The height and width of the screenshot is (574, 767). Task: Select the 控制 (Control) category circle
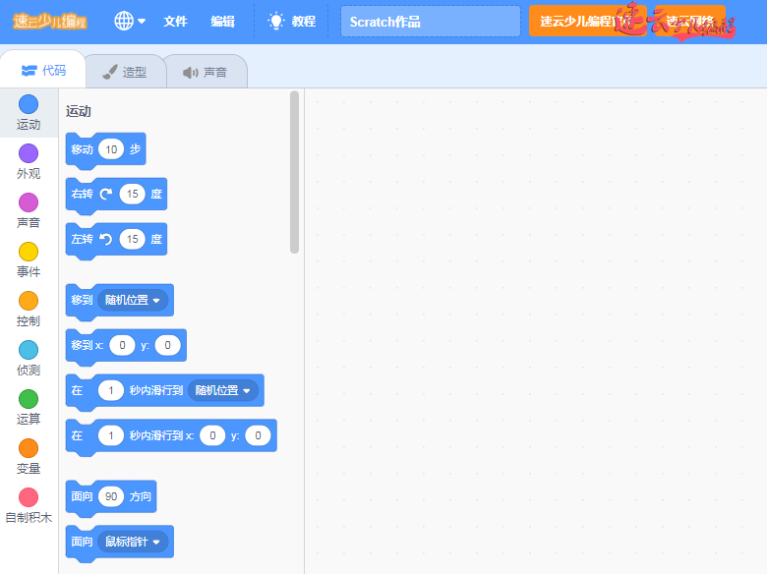[x=29, y=301]
